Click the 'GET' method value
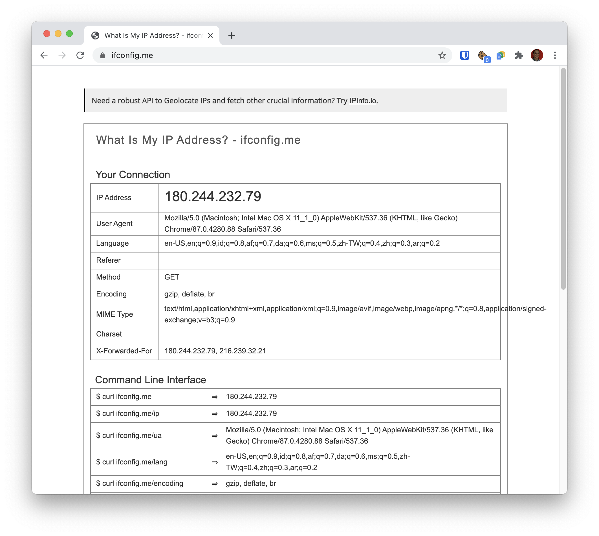Screen dimensions: 599x536 coord(171,277)
